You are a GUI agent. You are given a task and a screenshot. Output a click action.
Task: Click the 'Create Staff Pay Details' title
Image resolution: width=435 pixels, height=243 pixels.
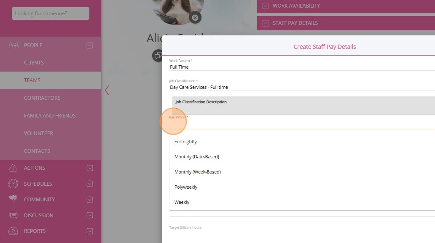[325, 47]
